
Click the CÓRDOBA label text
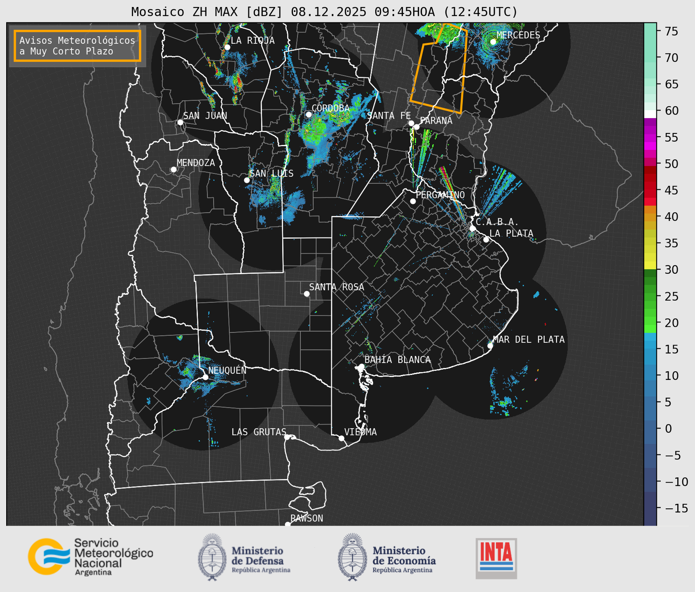click(x=330, y=108)
